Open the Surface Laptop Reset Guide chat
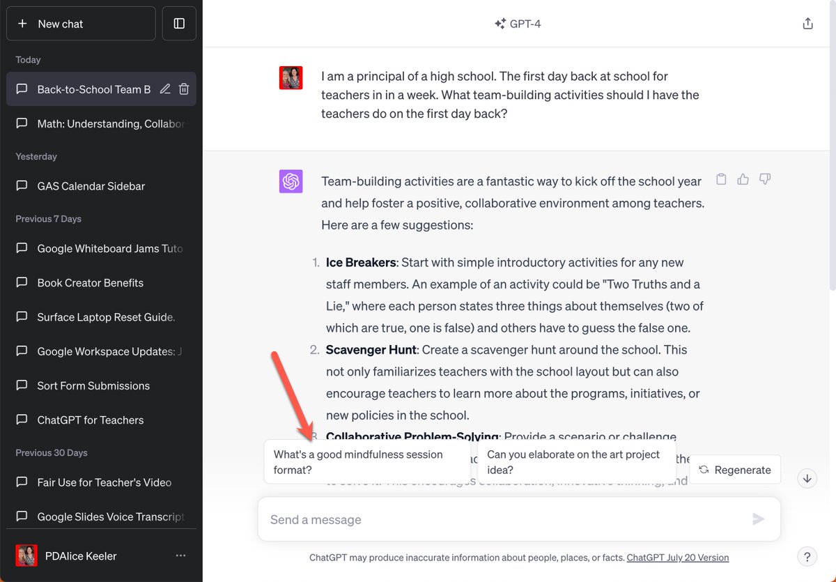Viewport: 836px width, 582px height. tap(101, 317)
